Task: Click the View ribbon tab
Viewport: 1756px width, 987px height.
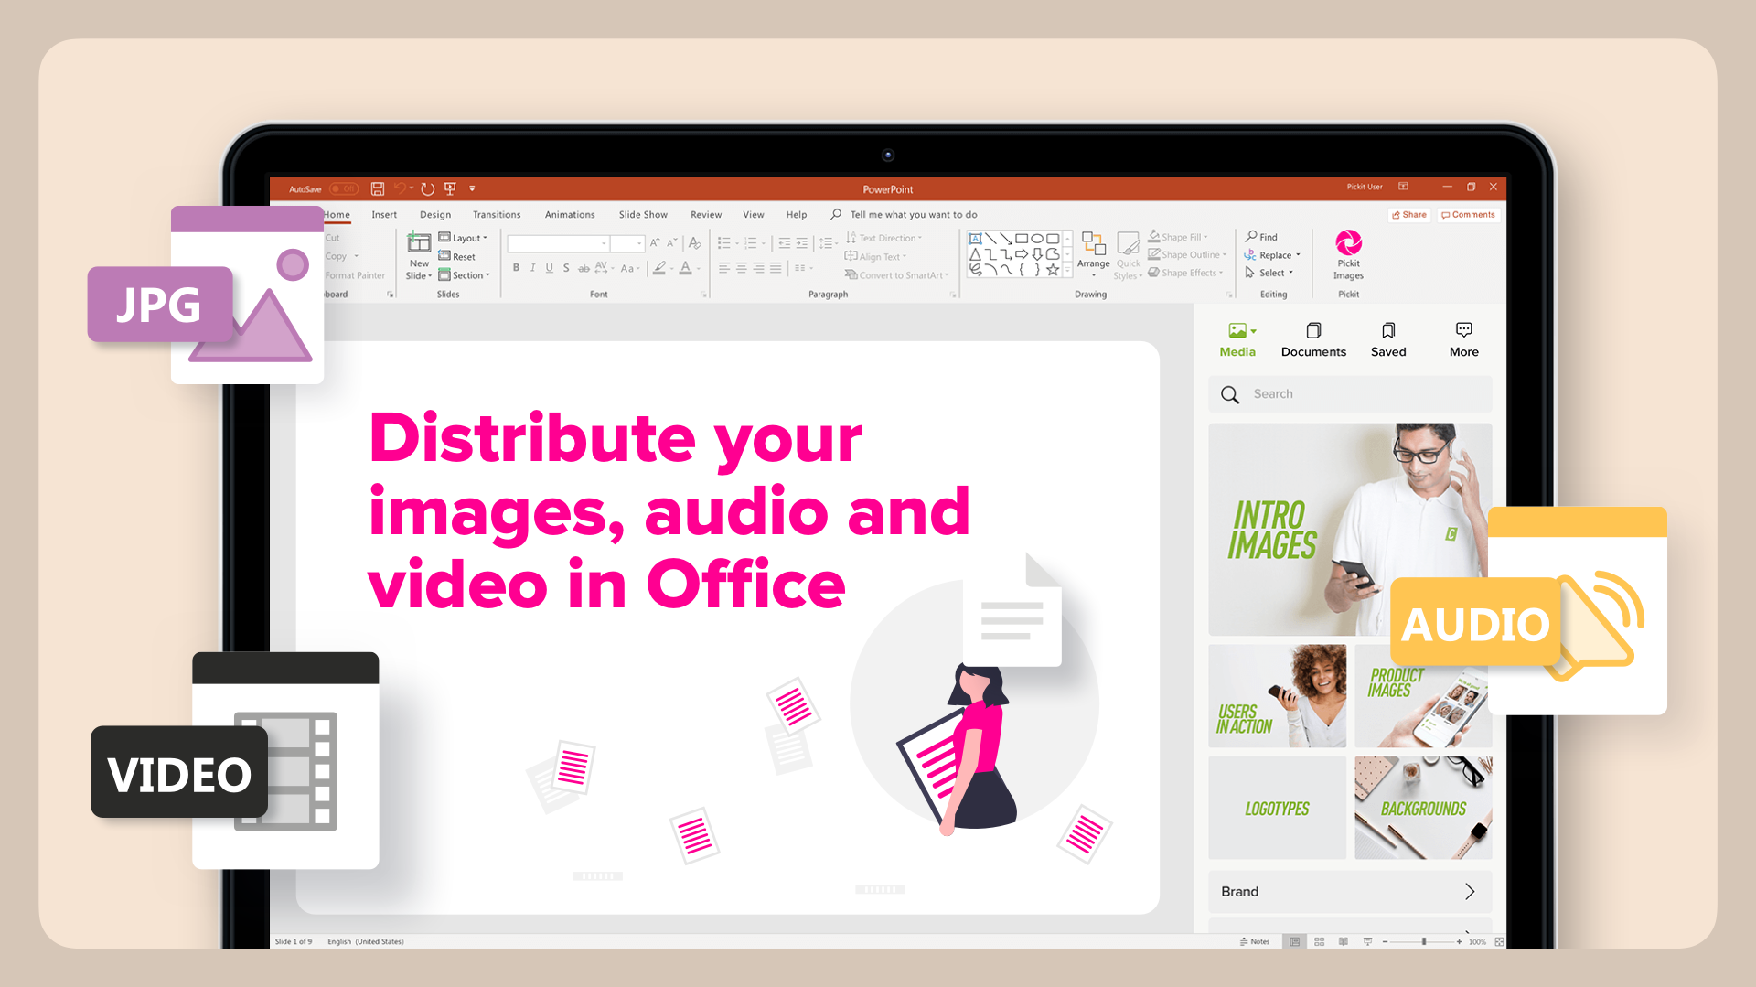Action: coord(754,215)
